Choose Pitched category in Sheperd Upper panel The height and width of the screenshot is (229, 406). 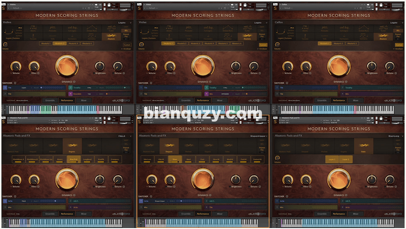(x=188, y=146)
